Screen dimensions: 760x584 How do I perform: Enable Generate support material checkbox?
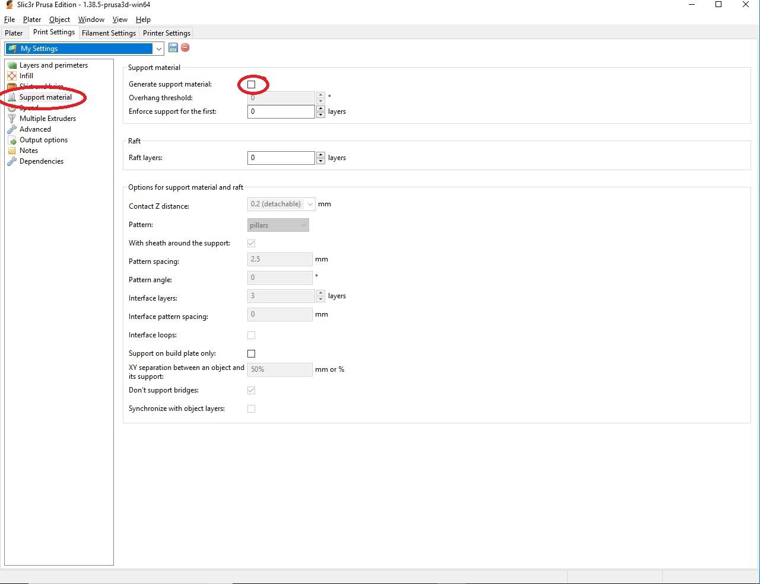point(251,84)
